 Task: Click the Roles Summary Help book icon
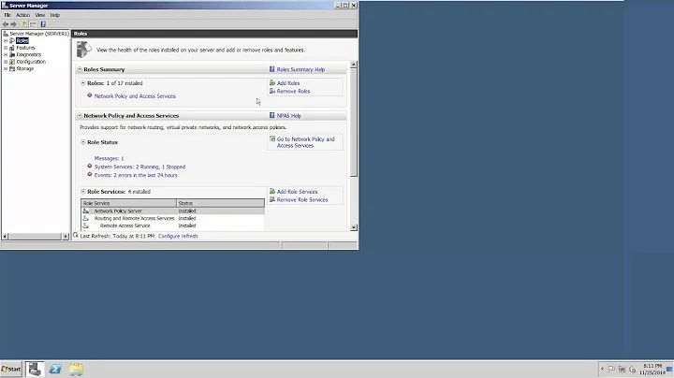click(271, 69)
